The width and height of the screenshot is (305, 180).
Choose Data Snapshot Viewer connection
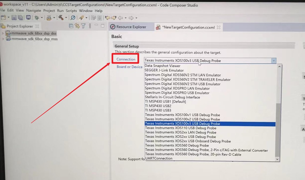163,66
